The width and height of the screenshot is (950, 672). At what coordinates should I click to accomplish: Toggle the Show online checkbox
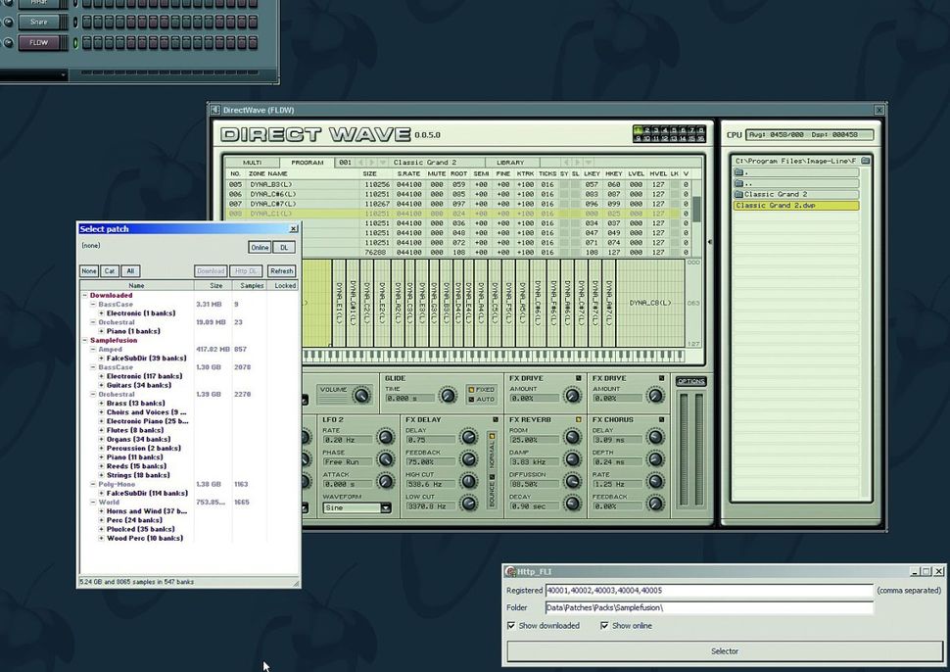point(605,625)
